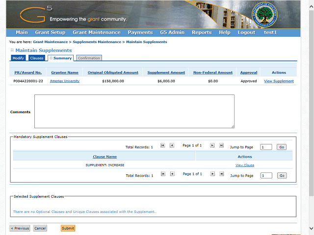Go to next page in bottom pagination row

(x=212, y=174)
